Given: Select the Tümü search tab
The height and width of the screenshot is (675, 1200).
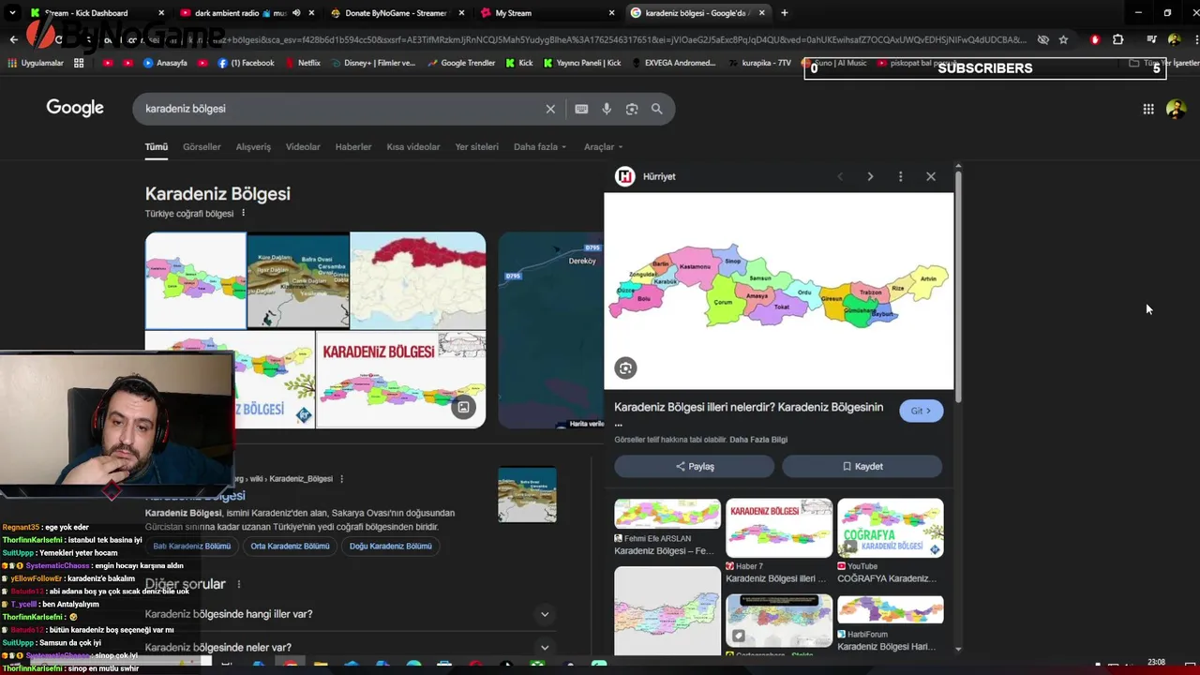Looking at the screenshot, I should pos(156,147).
